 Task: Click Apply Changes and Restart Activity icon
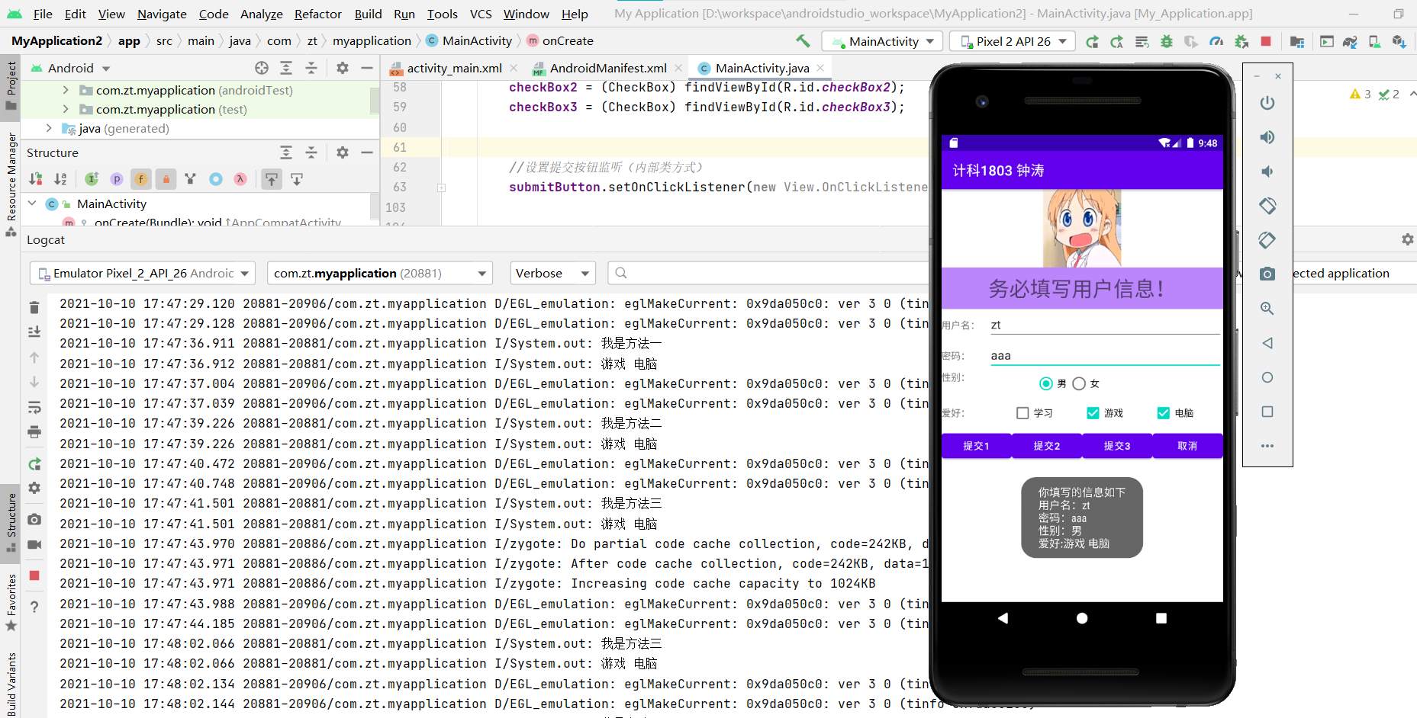(1116, 41)
